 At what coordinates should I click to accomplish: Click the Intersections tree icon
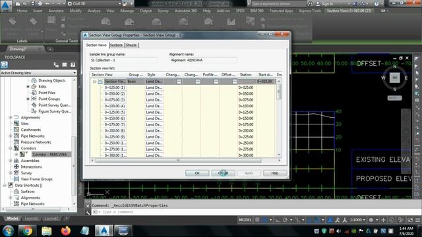point(16,167)
